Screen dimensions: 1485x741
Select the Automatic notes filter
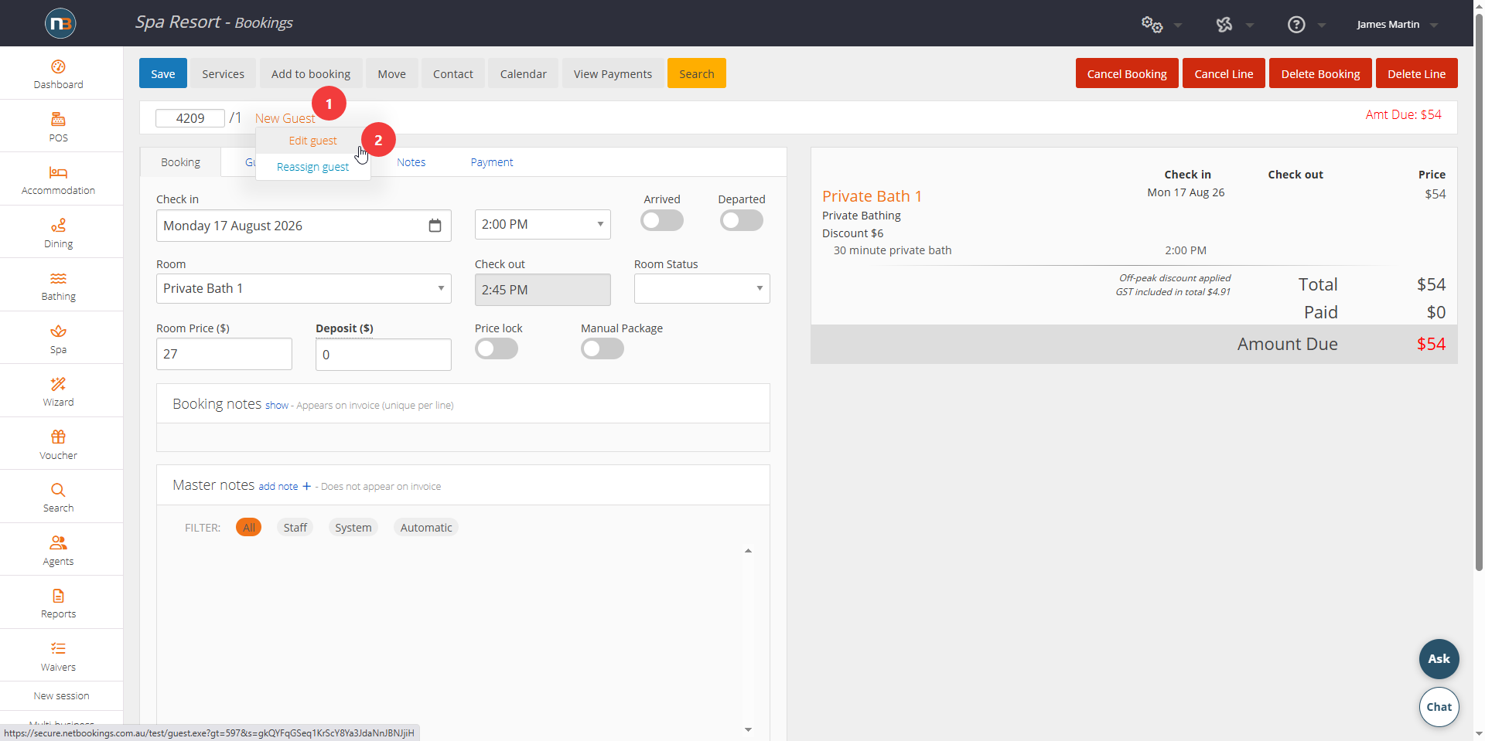point(426,528)
